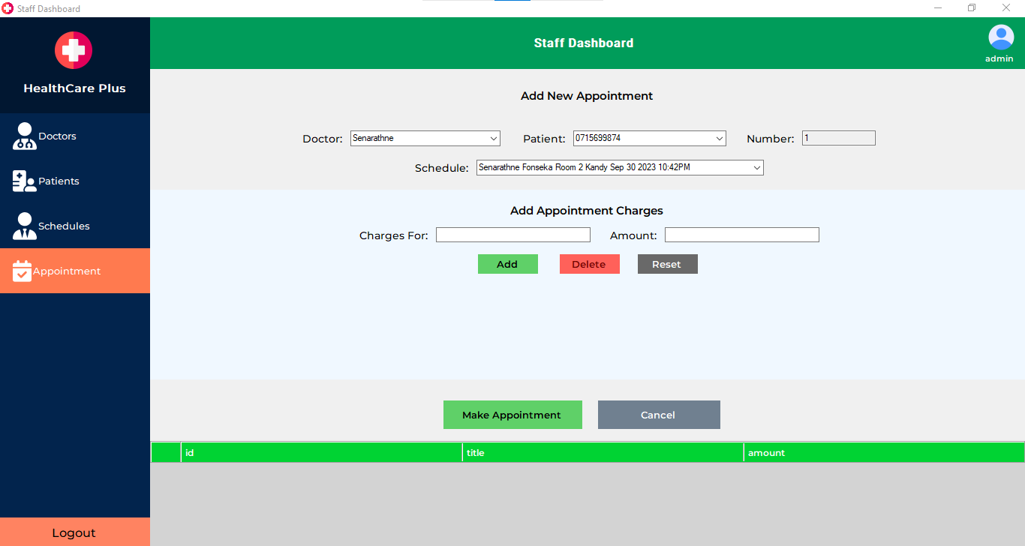Click the HealthCare Plus red cross logo
This screenshot has width=1025, height=546.
pos(74,51)
